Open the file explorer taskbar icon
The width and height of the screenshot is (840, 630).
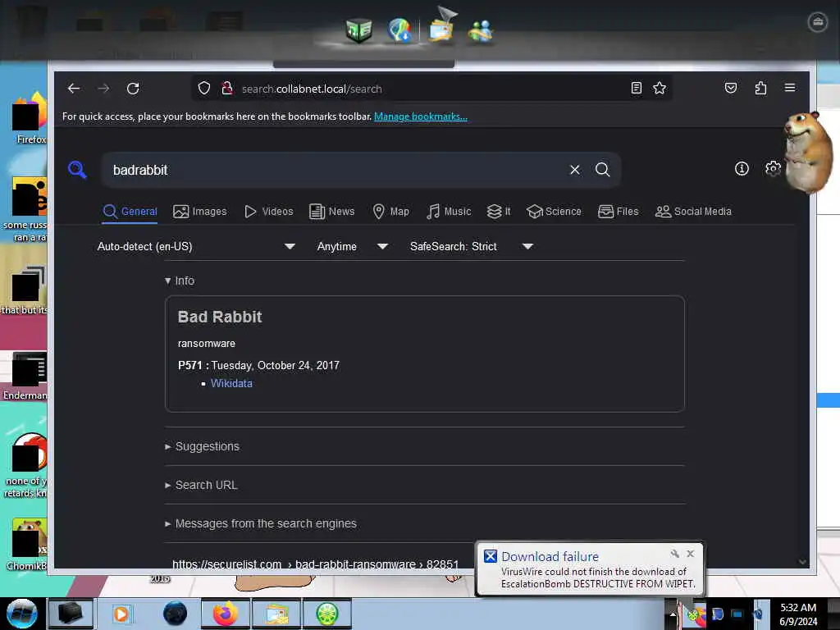(x=276, y=614)
